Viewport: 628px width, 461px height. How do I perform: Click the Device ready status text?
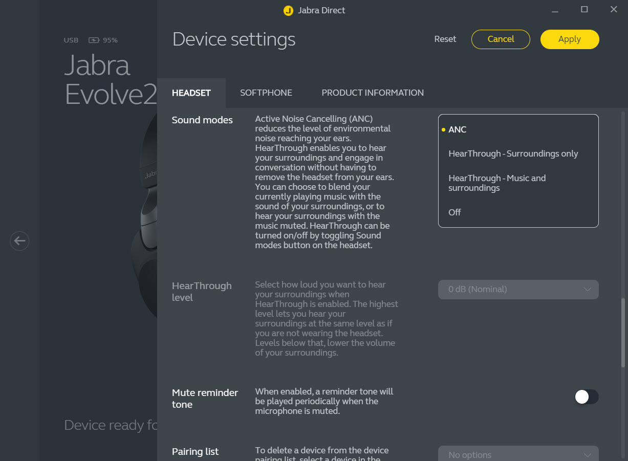click(x=111, y=425)
